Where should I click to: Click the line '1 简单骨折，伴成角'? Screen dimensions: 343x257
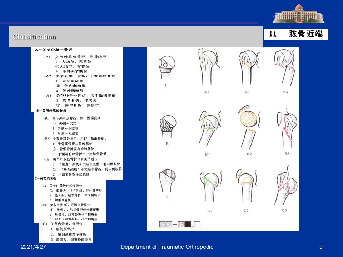(x=76, y=100)
